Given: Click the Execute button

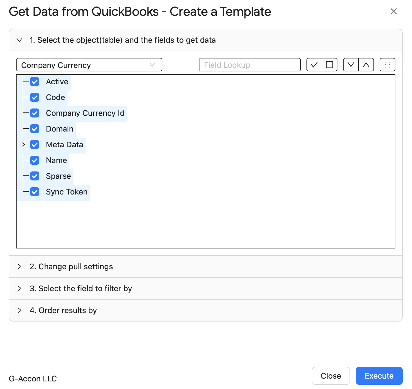Looking at the screenshot, I should pyautogui.click(x=379, y=376).
